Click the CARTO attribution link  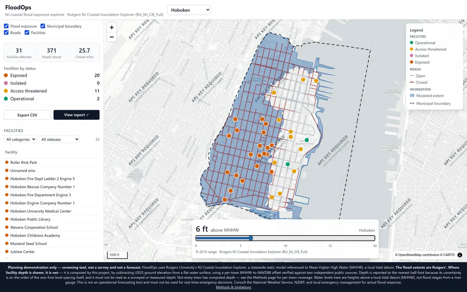click(449, 255)
